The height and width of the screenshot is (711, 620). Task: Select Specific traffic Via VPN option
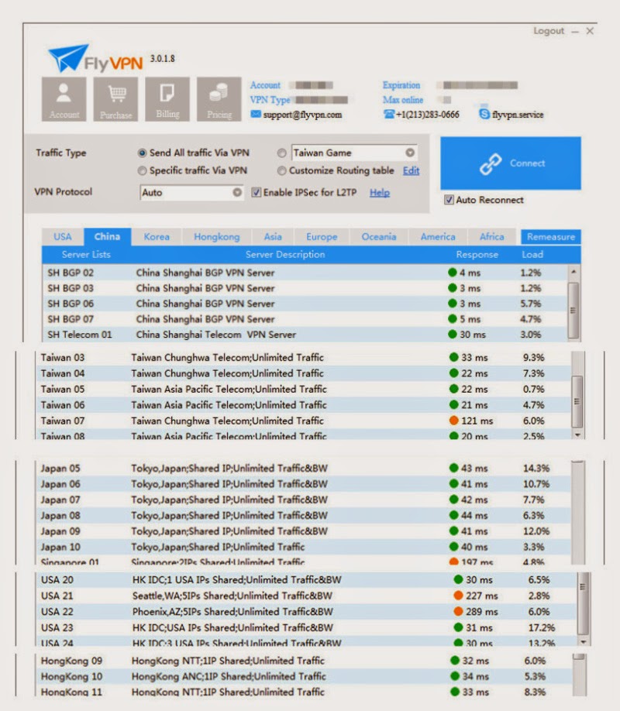coord(142,170)
